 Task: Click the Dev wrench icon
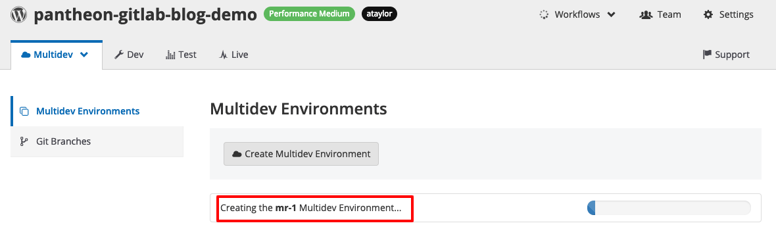(119, 55)
